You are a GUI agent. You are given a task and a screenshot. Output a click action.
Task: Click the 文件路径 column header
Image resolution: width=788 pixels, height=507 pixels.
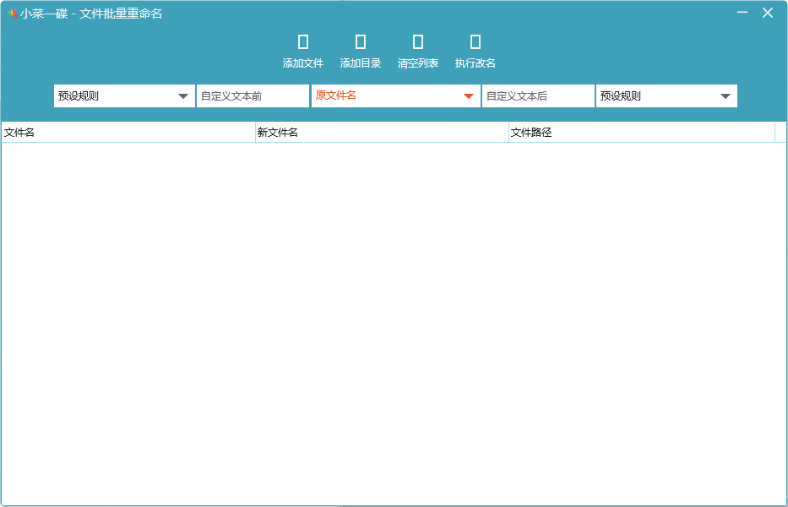coord(641,133)
